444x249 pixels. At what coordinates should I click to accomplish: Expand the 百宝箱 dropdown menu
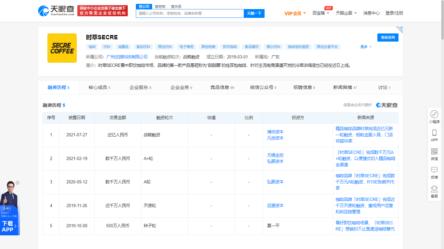point(320,13)
